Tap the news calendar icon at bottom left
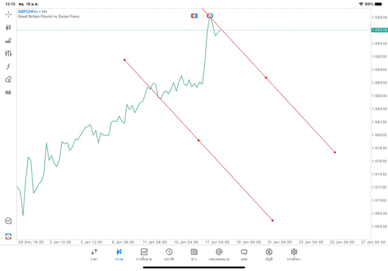This screenshot has height=271, width=388. [x=8, y=236]
